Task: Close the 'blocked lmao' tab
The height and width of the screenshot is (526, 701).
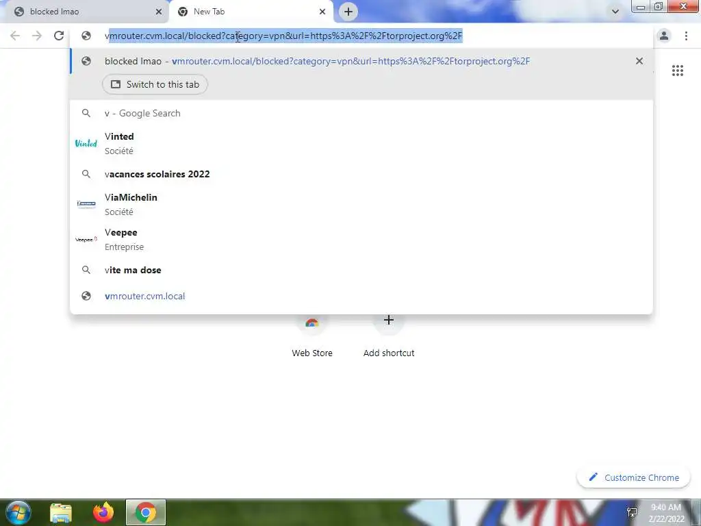Action: (159, 12)
